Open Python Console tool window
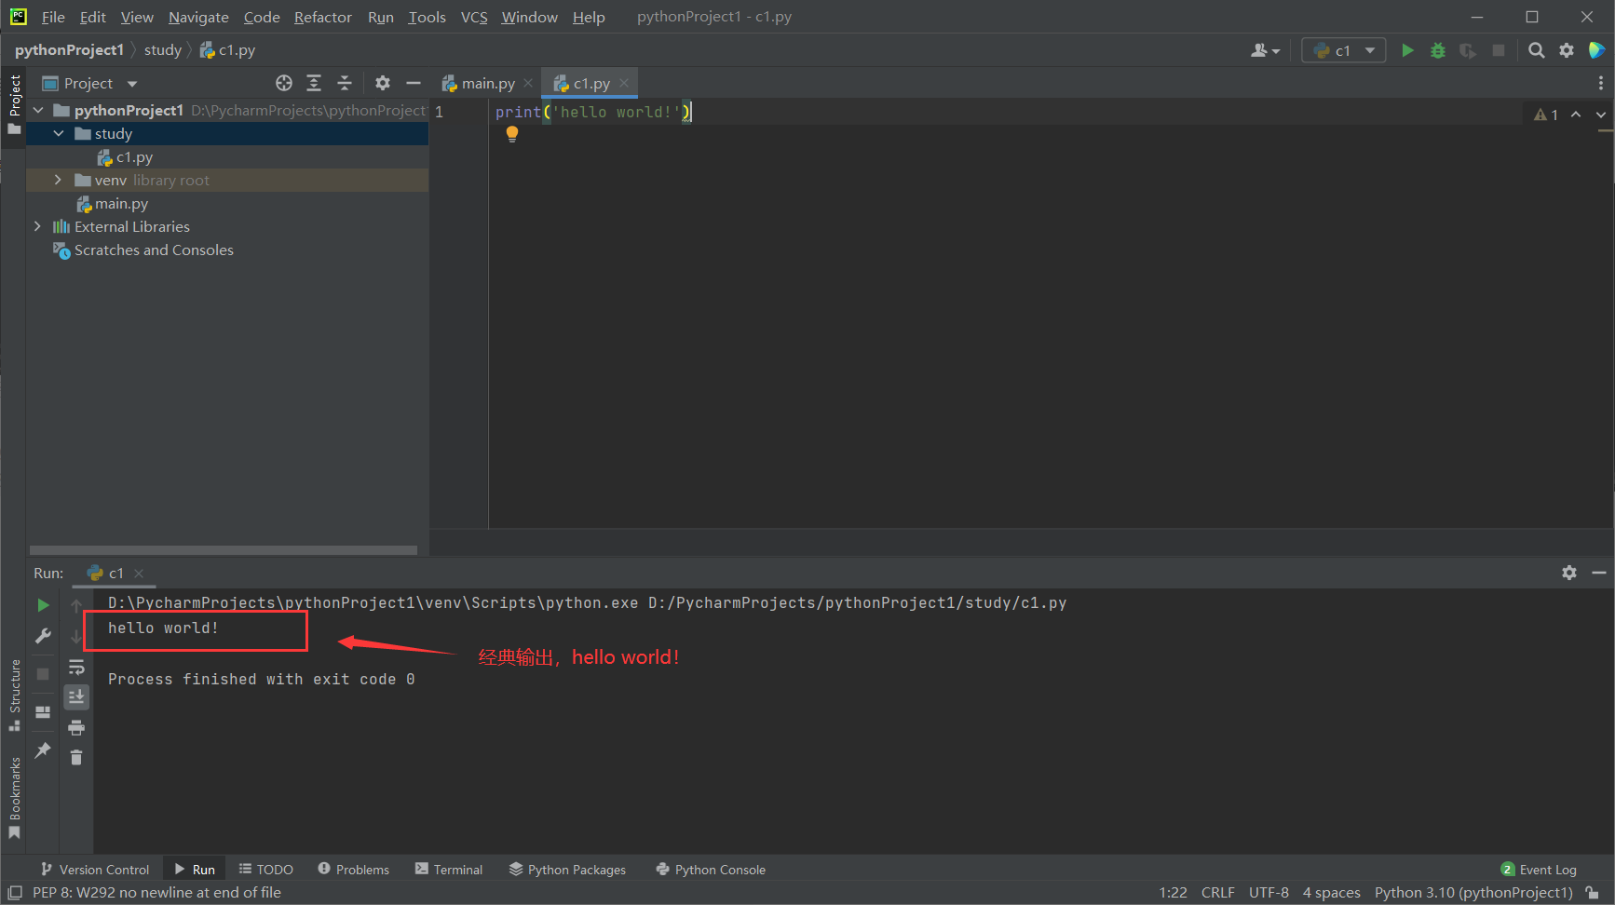Screen dimensions: 1615x905 click(x=711, y=869)
